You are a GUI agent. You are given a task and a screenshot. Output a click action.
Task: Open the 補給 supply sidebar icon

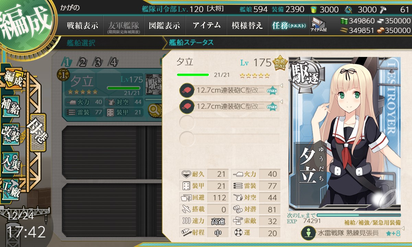pyautogui.click(x=11, y=106)
